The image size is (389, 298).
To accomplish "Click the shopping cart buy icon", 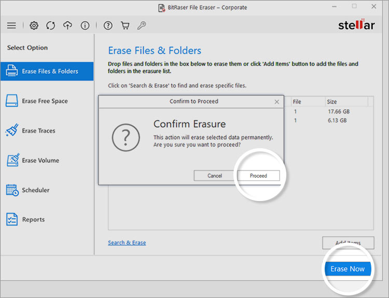I will click(125, 25).
